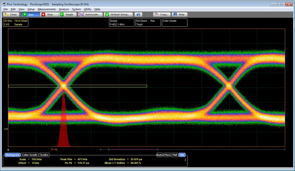Expand the Utility menu
The height and width of the screenshot is (171, 295).
88,9
